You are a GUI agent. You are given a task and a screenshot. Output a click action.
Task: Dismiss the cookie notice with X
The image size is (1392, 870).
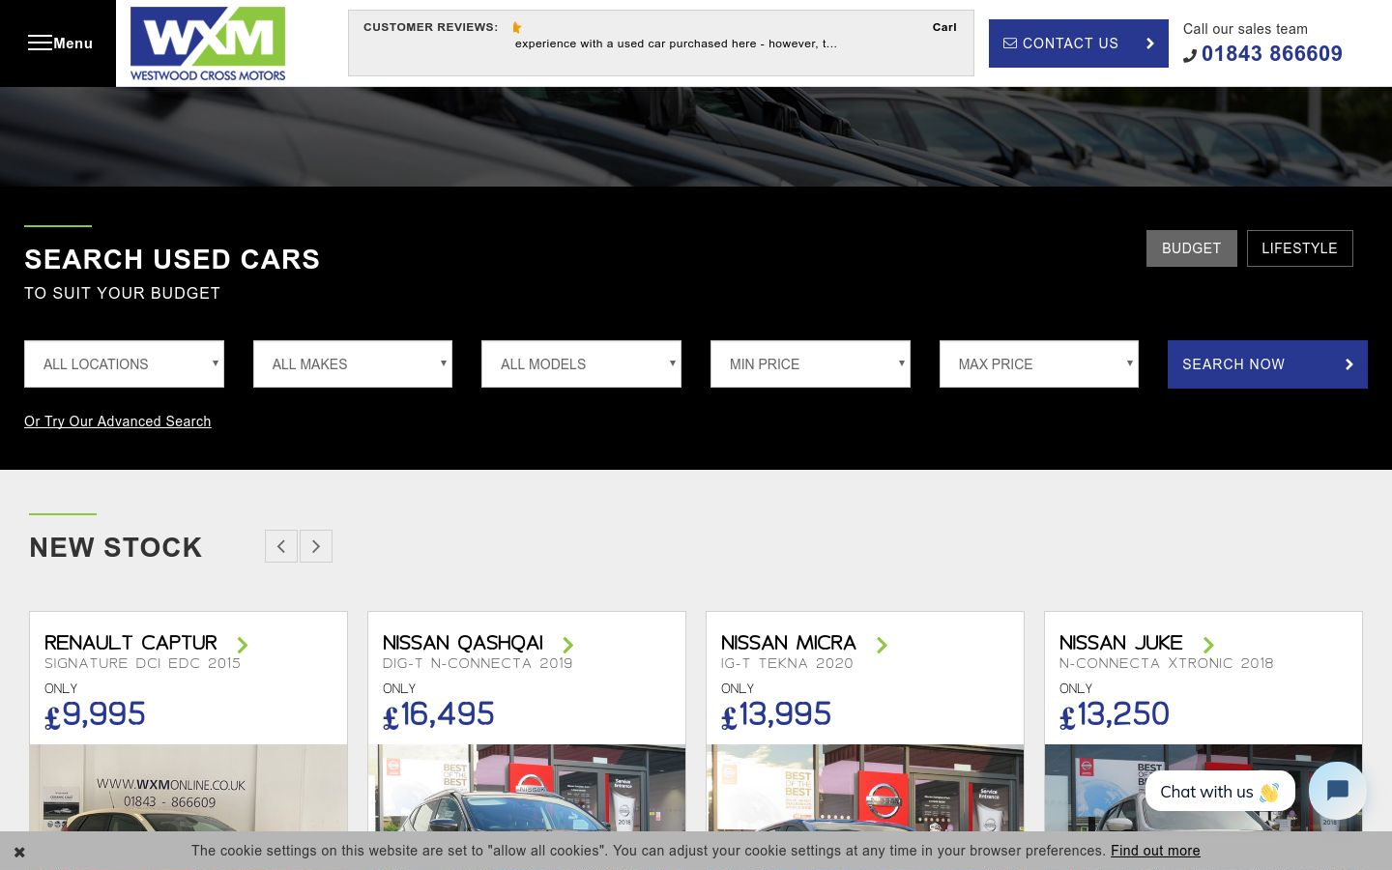click(19, 852)
